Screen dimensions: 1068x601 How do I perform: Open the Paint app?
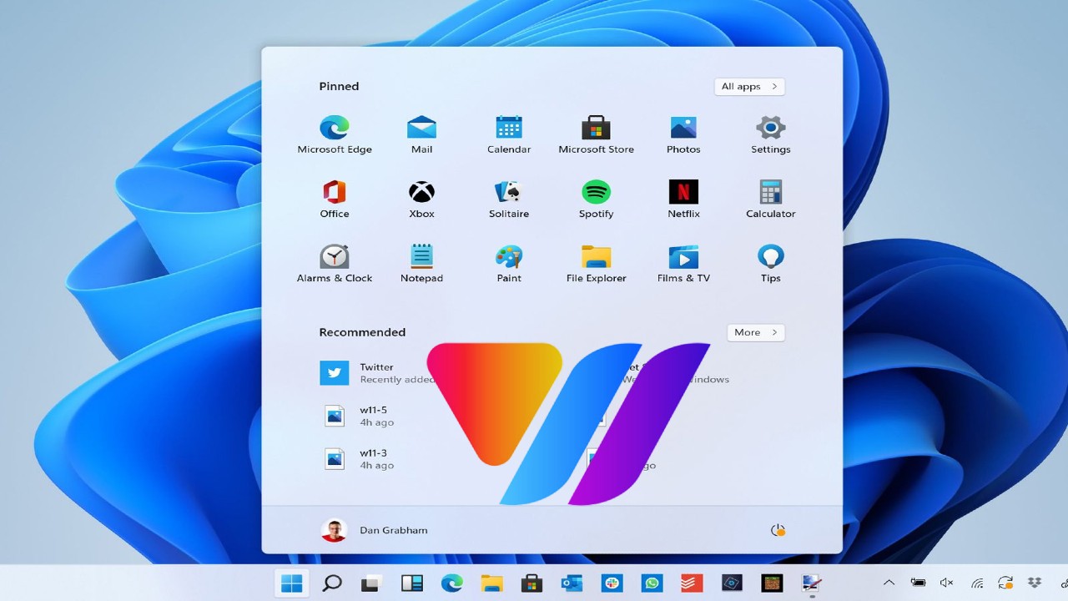[509, 264]
